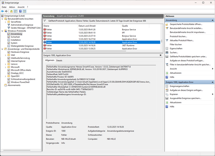Expand the Intel folder node

click(6, 55)
